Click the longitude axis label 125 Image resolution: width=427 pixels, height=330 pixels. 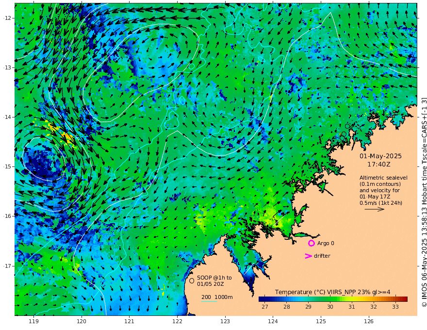(x=321, y=322)
